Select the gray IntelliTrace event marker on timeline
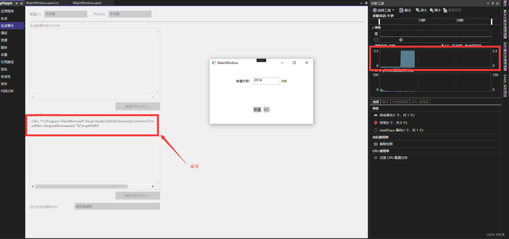 click(x=401, y=40)
